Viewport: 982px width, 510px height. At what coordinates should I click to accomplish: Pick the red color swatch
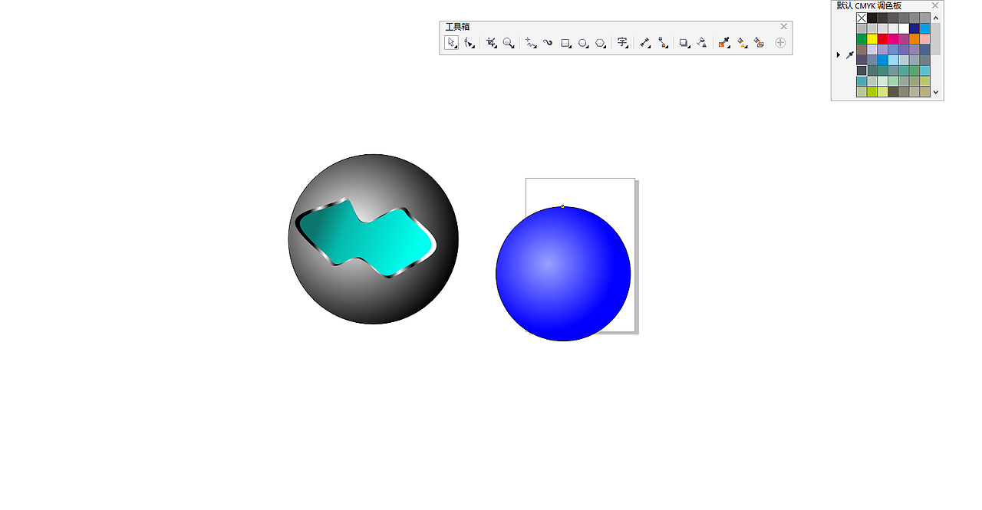[x=883, y=39]
